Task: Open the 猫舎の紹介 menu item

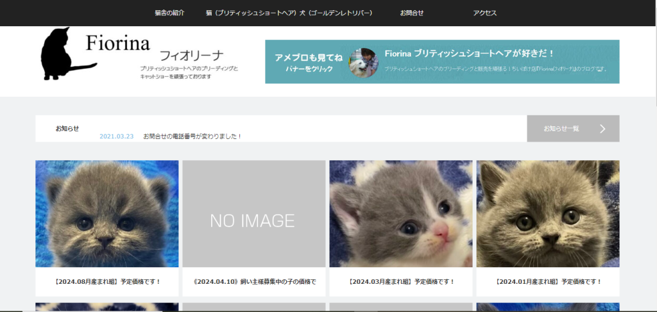Action: [x=169, y=13]
